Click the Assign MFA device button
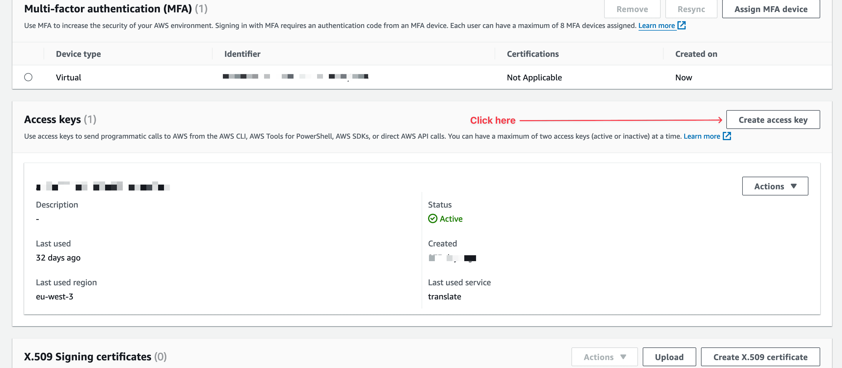Viewport: 842px width, 368px height. (x=771, y=9)
